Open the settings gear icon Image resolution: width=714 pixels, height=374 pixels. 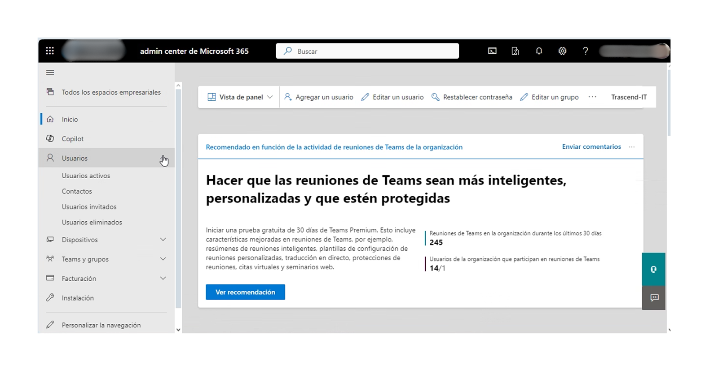562,51
